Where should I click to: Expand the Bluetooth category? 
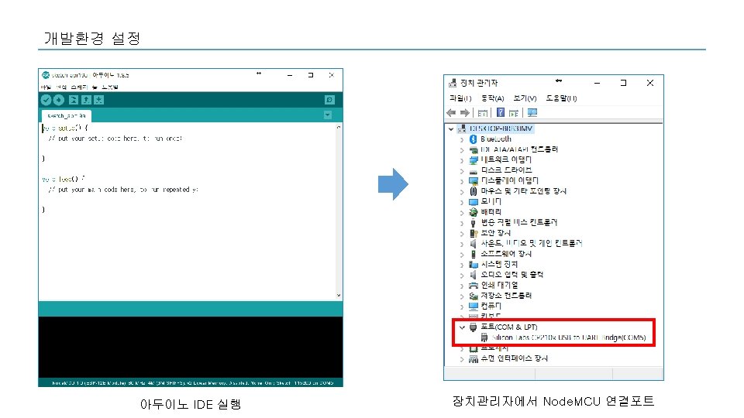(x=462, y=139)
